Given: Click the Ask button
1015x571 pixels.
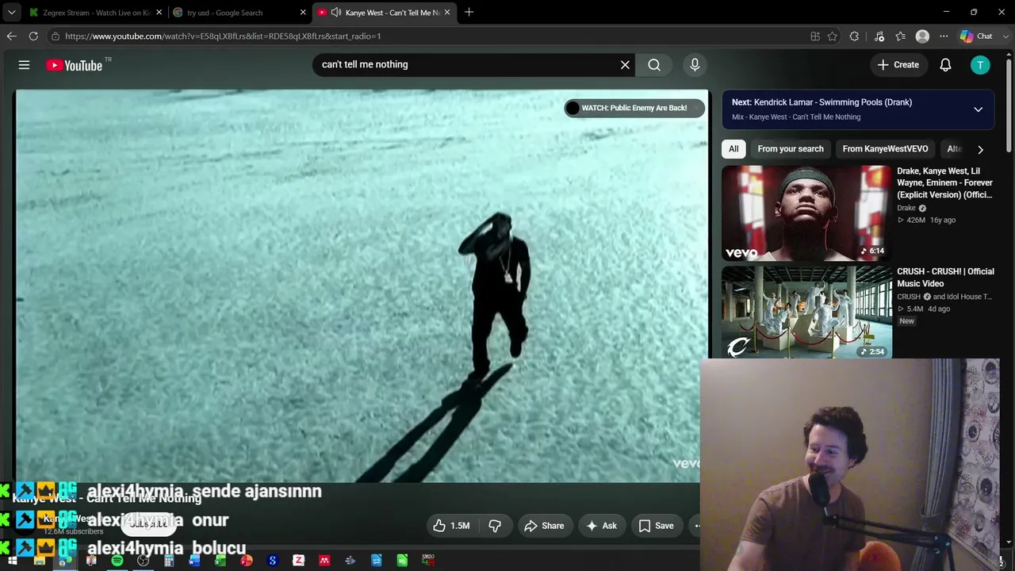Looking at the screenshot, I should tap(601, 526).
